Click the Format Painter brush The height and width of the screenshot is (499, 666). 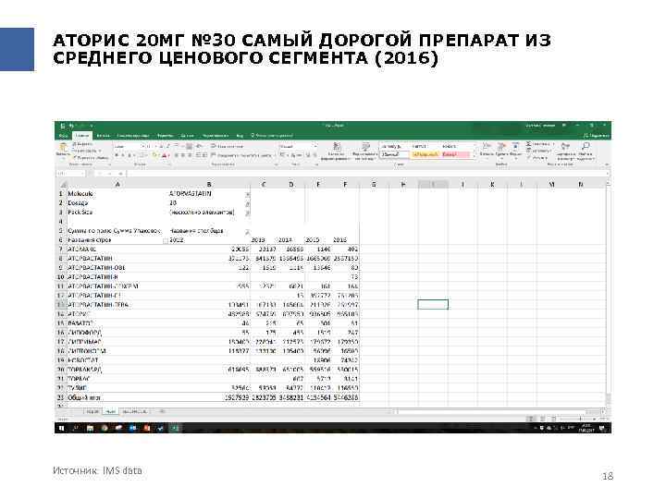(91, 158)
